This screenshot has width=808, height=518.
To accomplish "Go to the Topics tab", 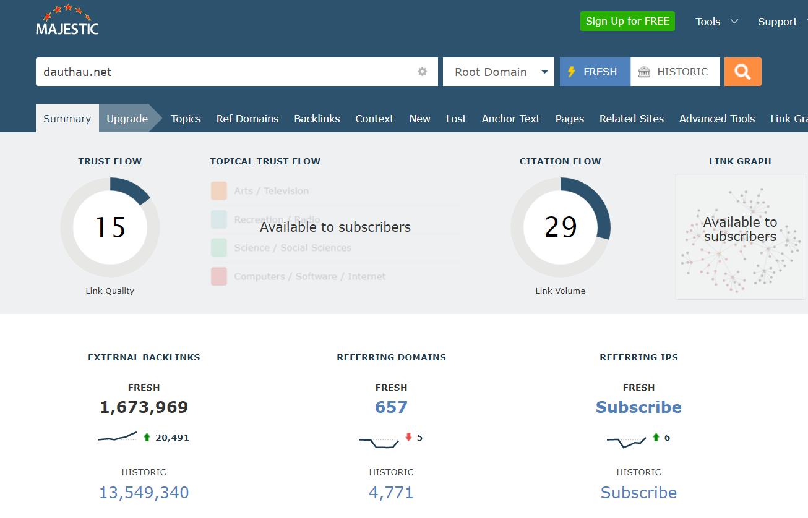I will [186, 119].
